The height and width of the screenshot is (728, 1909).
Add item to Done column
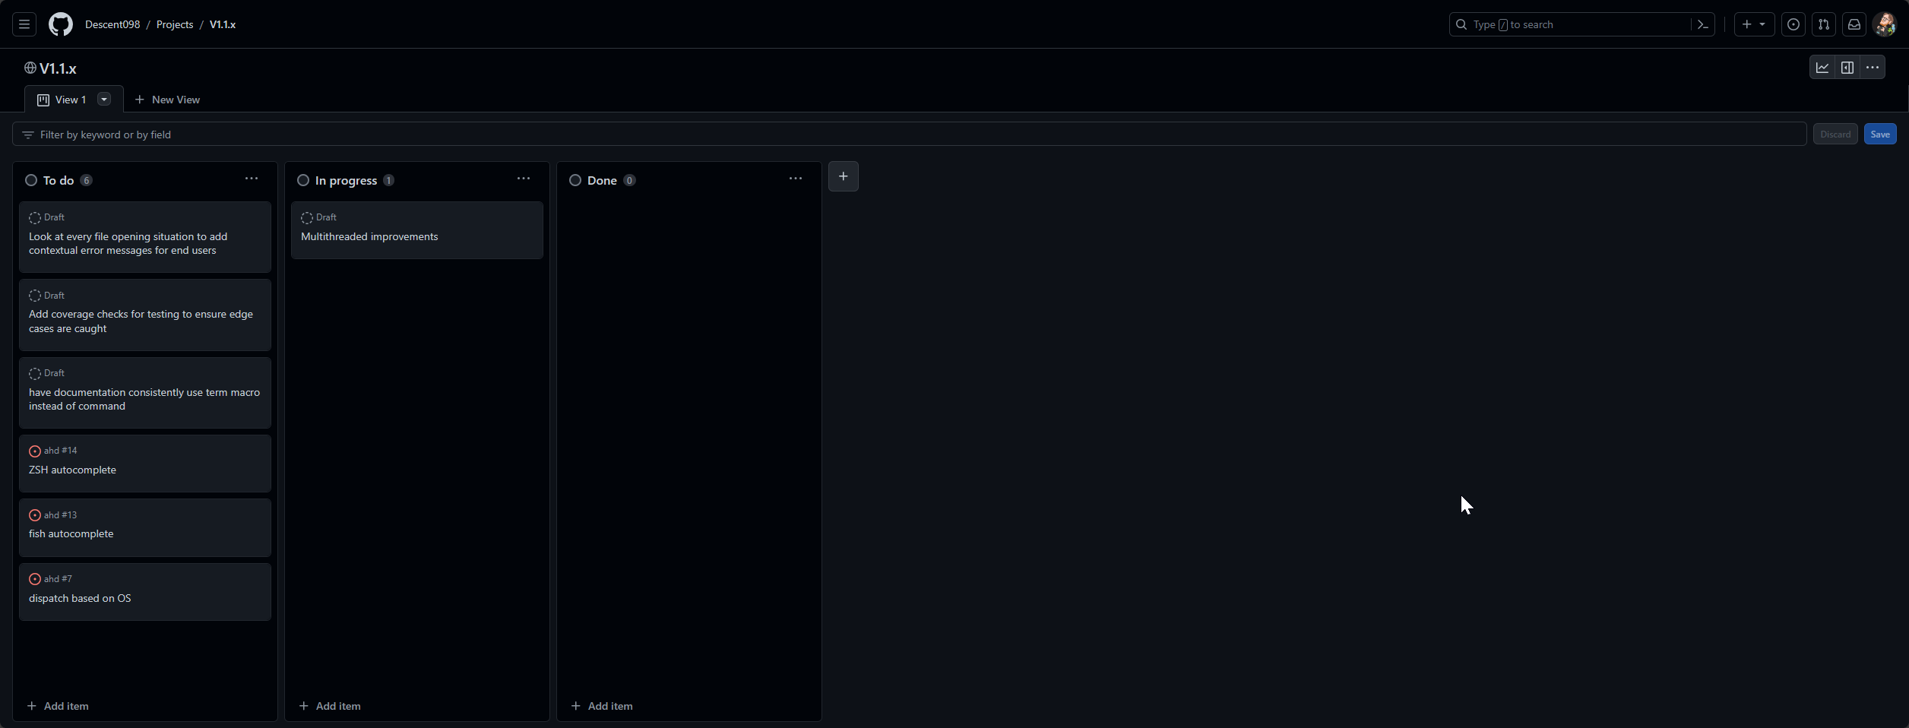pos(602,706)
